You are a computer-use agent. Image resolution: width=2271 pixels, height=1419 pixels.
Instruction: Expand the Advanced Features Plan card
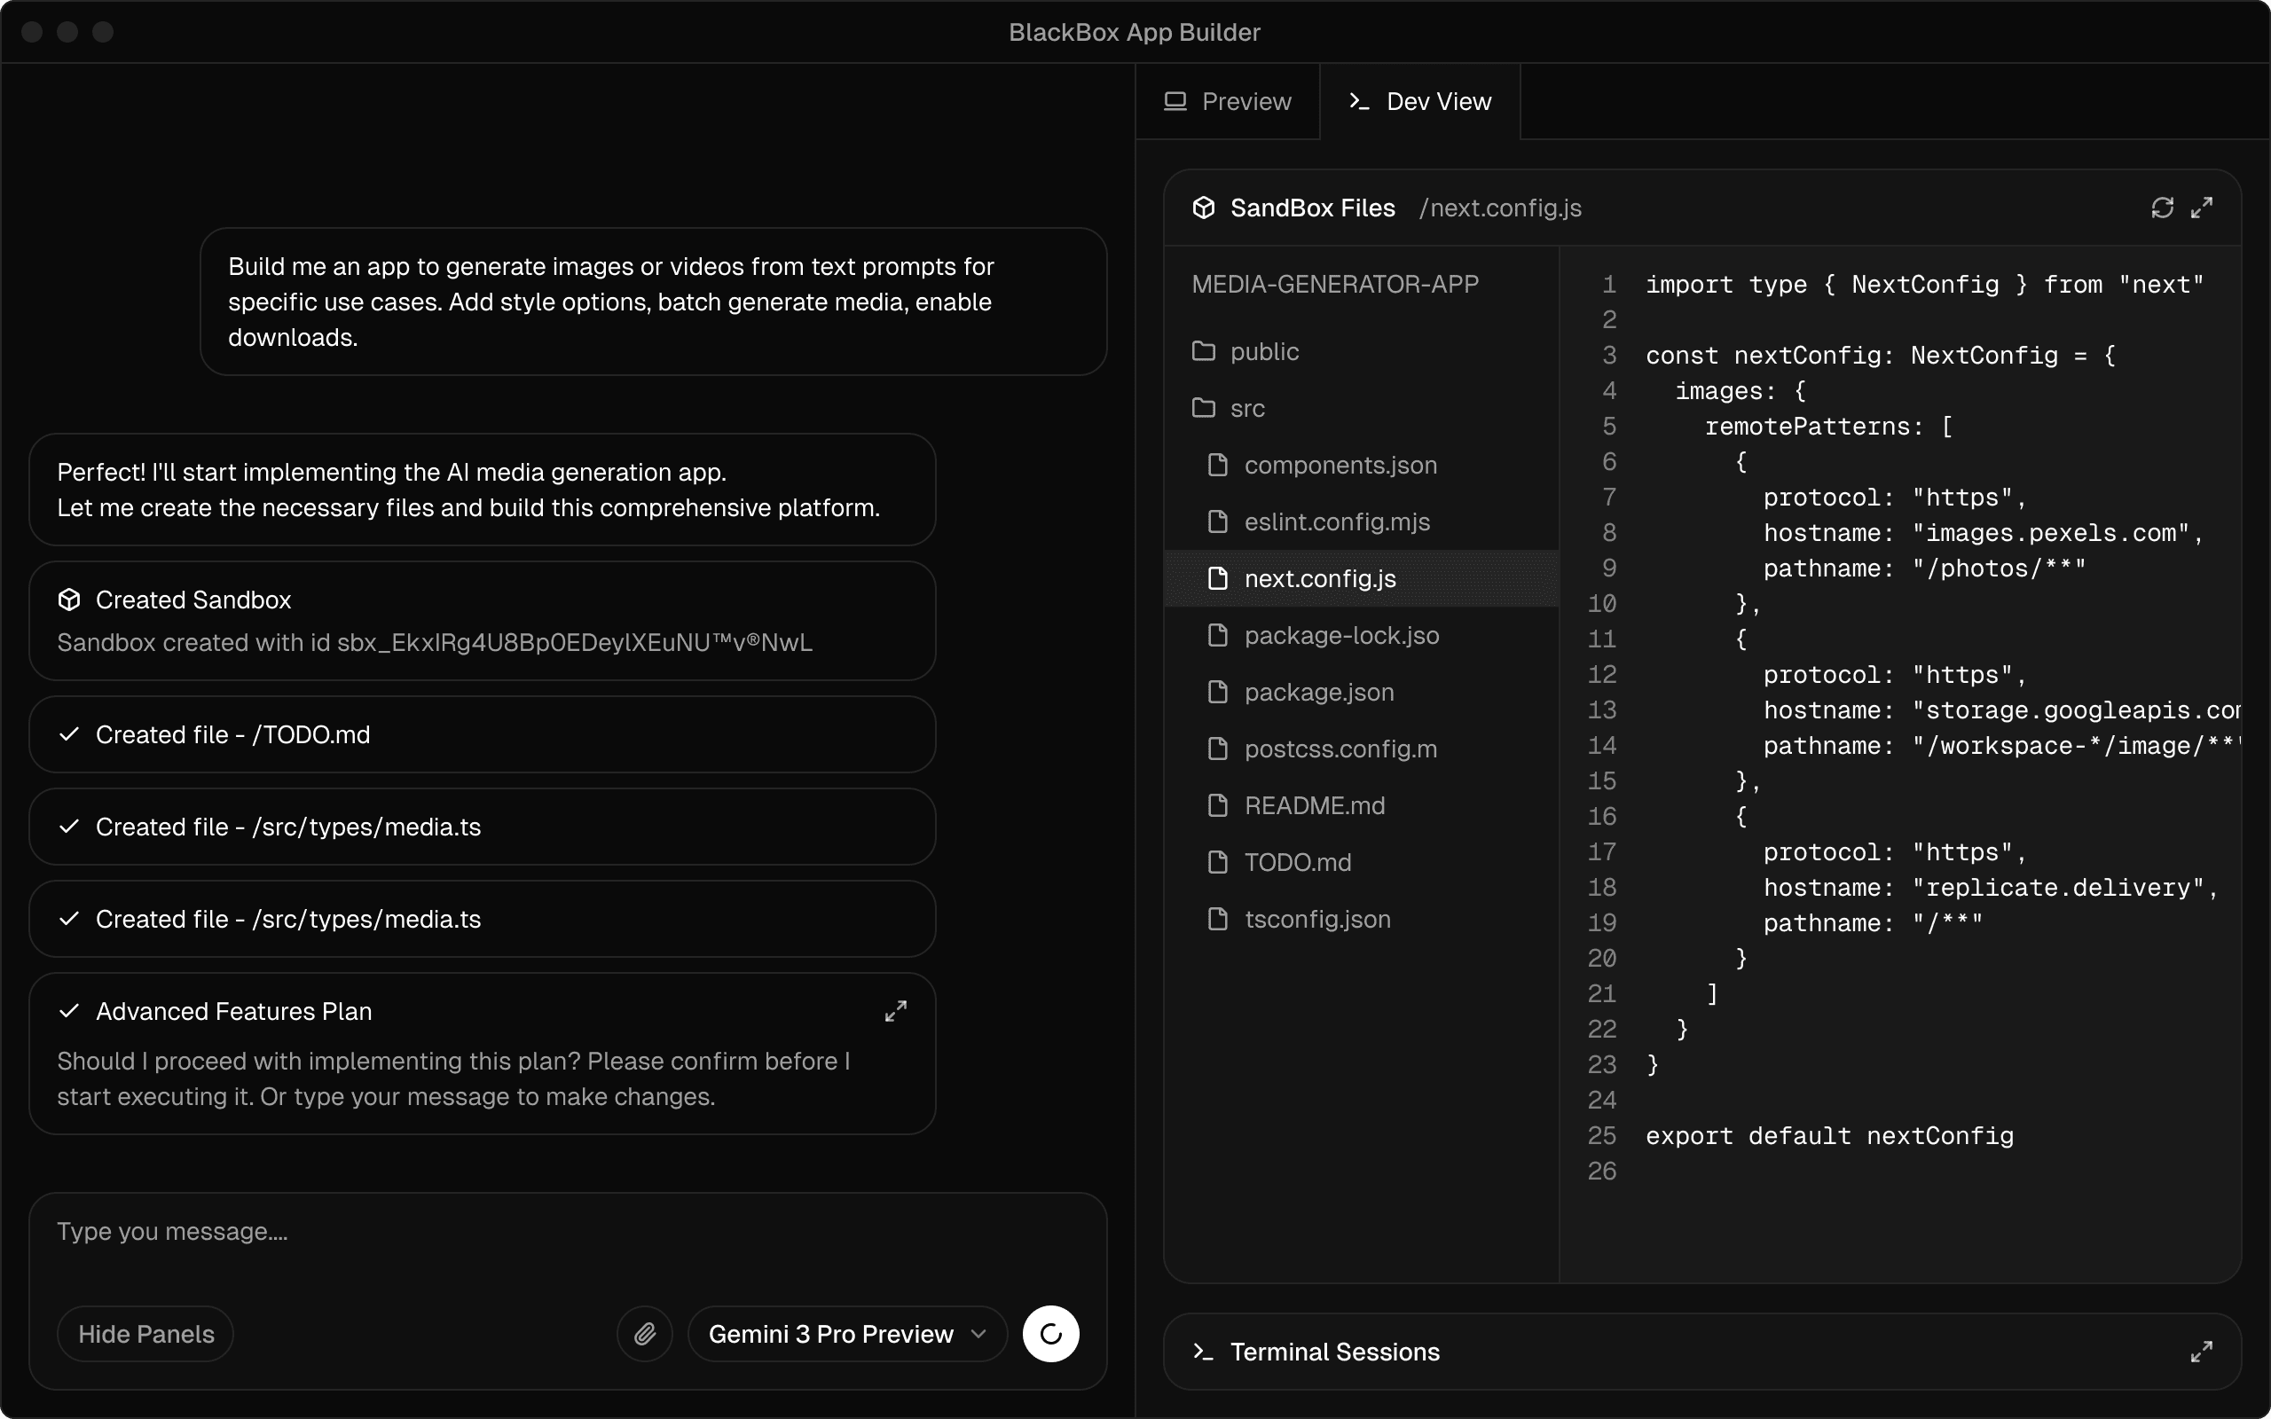(x=895, y=1011)
